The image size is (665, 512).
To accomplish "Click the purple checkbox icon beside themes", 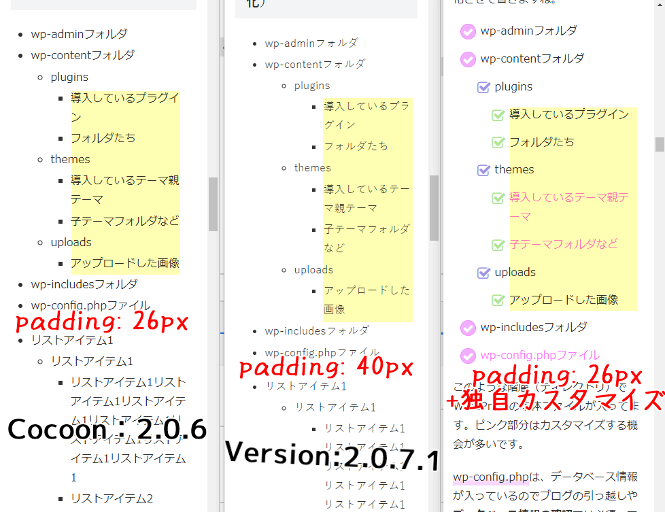I will pos(484,170).
